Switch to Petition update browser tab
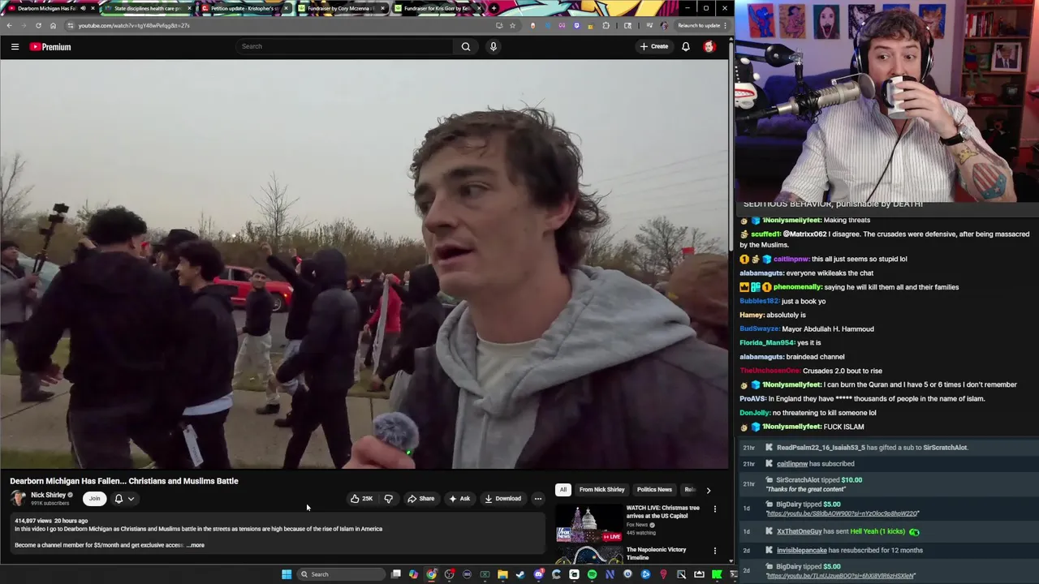 (x=242, y=8)
